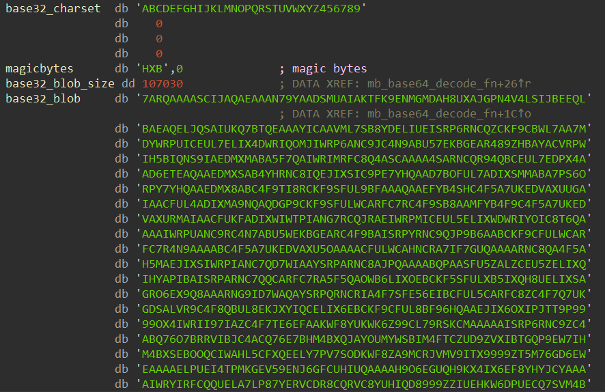Screen dimensions: 605x392
Task: Click blob string starting with 'GRO6EX9Q8AAARNG'
Action: (364, 294)
